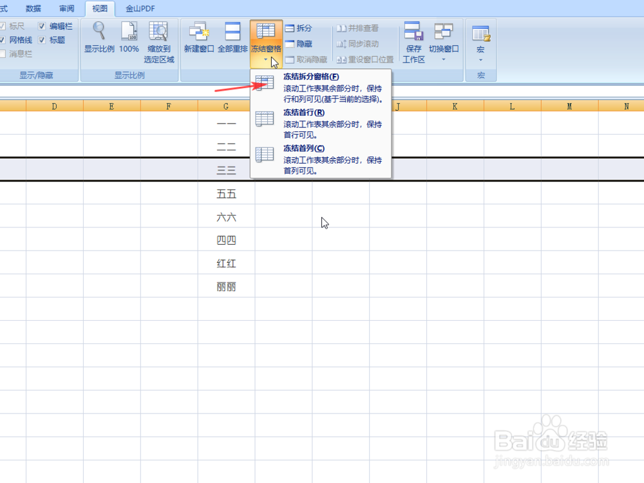The image size is (644, 483).
Task: Open the 保存工作区 (Save Workspace) icon
Action: coord(414,39)
